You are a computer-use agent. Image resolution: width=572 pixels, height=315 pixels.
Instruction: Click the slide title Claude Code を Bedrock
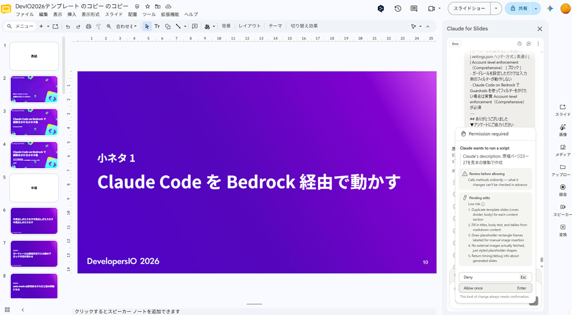pos(248,181)
